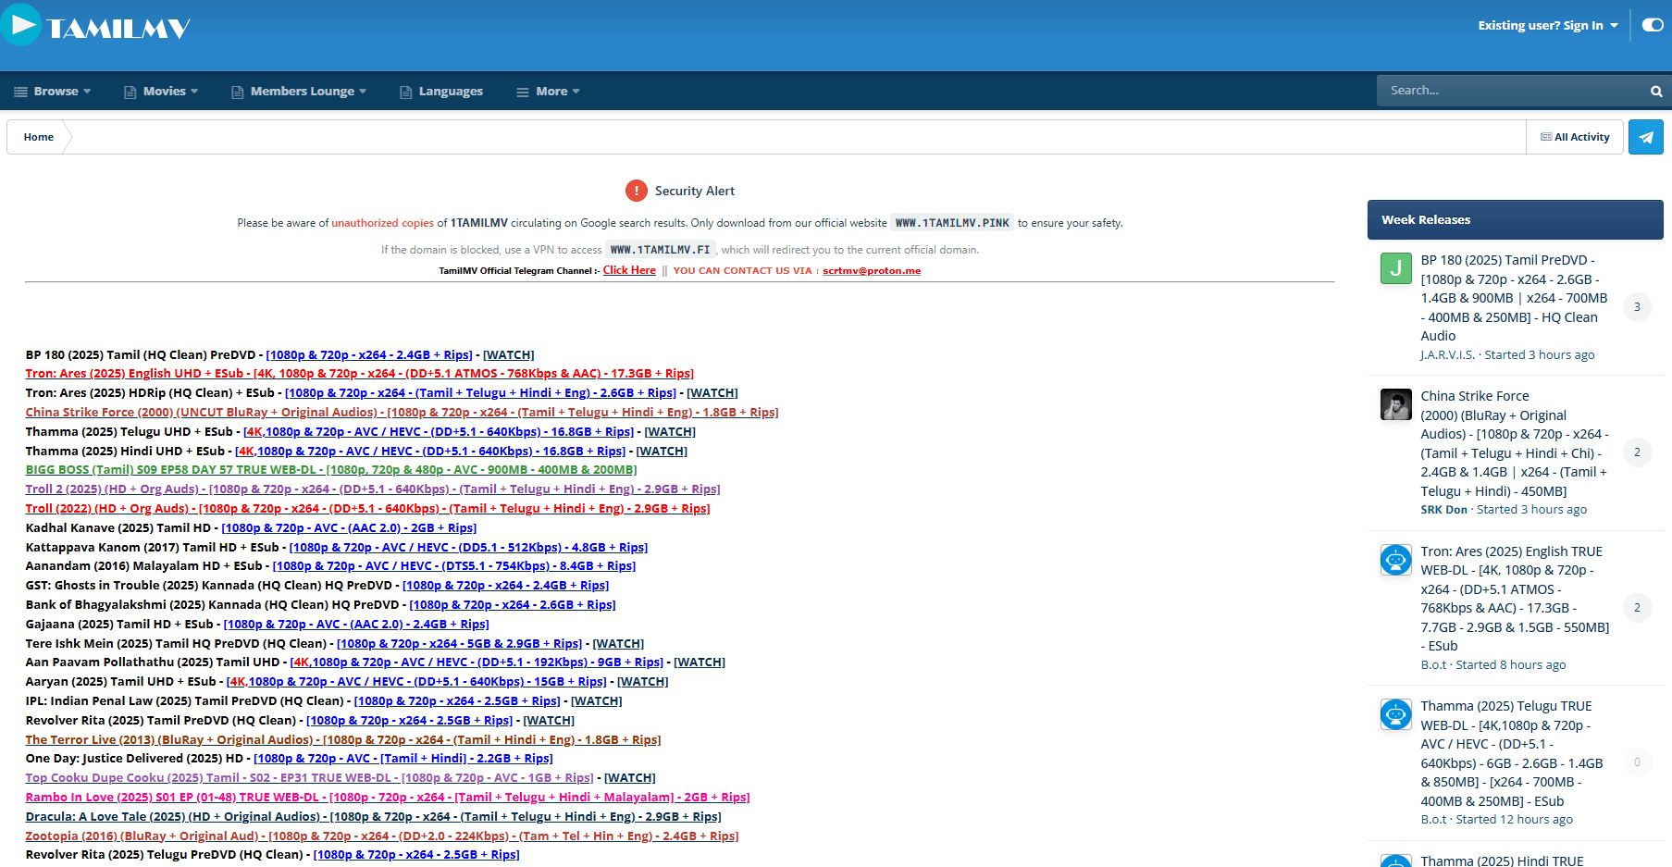
Task: Open B.o.t avatar beside Thamma Telugu release
Action: 1395,714
